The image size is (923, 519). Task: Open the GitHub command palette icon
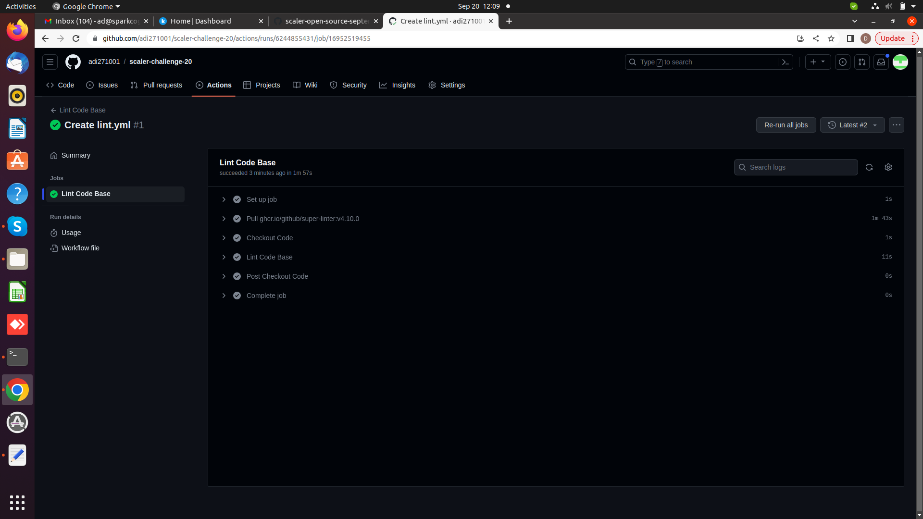click(786, 62)
